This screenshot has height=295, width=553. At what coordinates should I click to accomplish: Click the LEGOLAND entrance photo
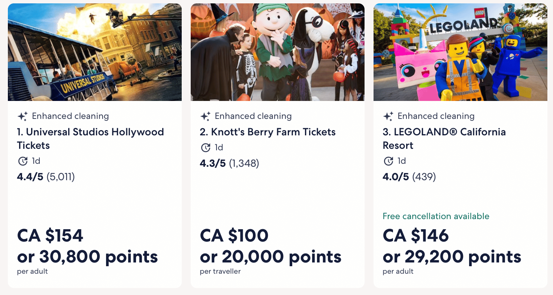(x=460, y=52)
